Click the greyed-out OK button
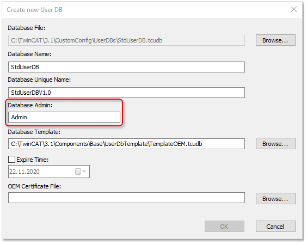 click(x=224, y=227)
